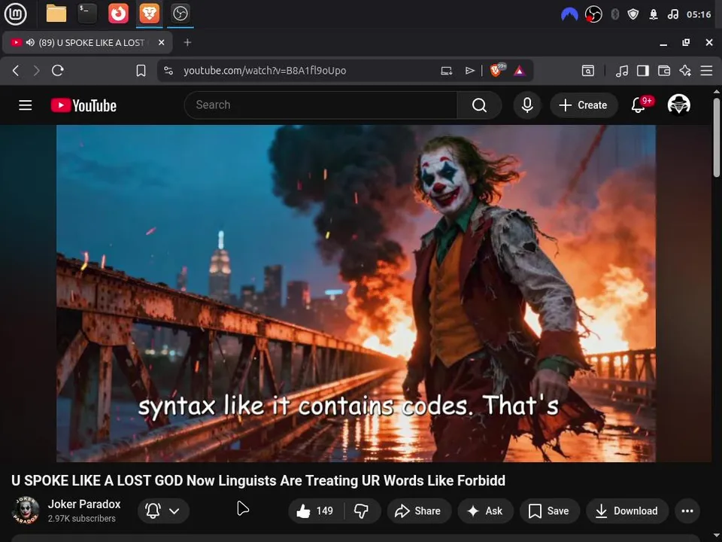722x542 pixels.
Task: Open the Files folder in taskbar
Action: (56, 14)
